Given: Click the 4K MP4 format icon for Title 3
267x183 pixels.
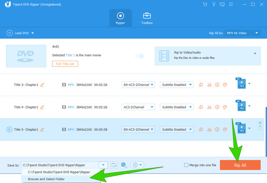Looking at the screenshot, I should coord(241,83).
